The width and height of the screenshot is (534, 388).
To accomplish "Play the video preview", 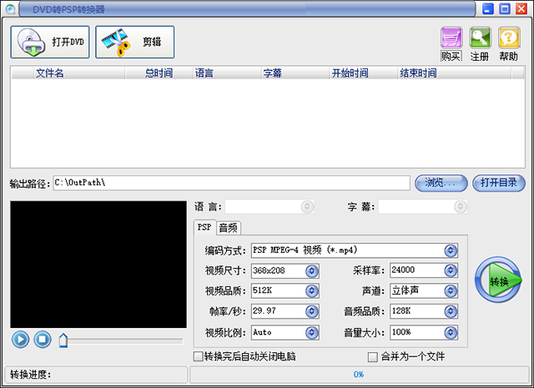I will [20, 340].
